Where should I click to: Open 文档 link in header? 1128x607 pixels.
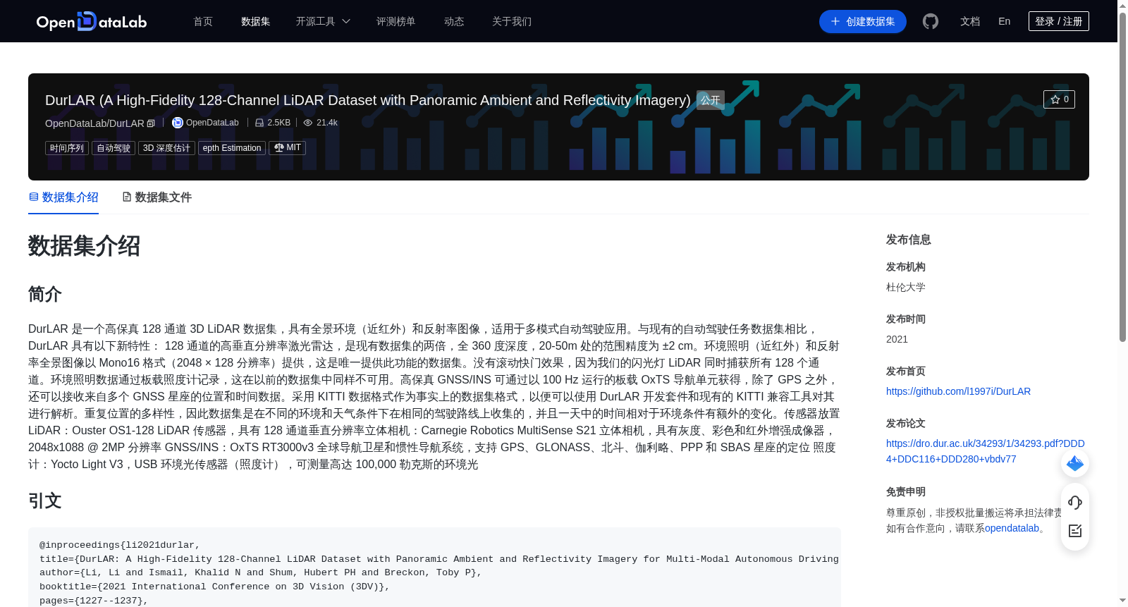click(x=970, y=21)
